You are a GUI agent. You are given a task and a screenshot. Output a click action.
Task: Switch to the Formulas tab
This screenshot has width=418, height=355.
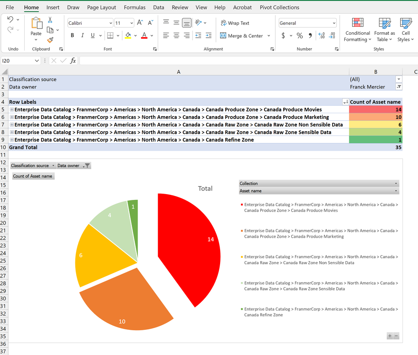click(135, 8)
